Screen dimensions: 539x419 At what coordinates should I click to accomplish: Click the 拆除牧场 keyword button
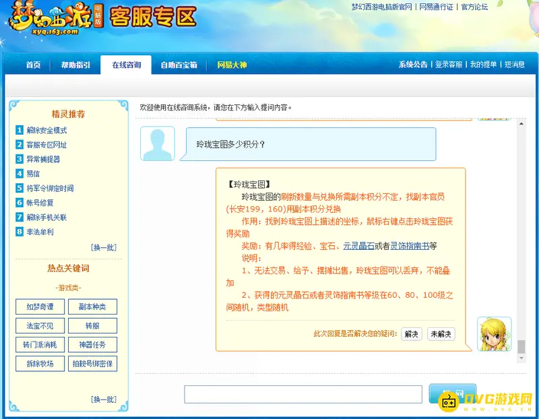(x=40, y=364)
